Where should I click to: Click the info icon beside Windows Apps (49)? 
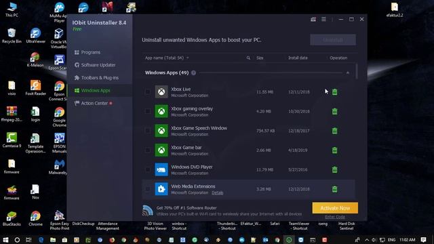click(x=193, y=73)
